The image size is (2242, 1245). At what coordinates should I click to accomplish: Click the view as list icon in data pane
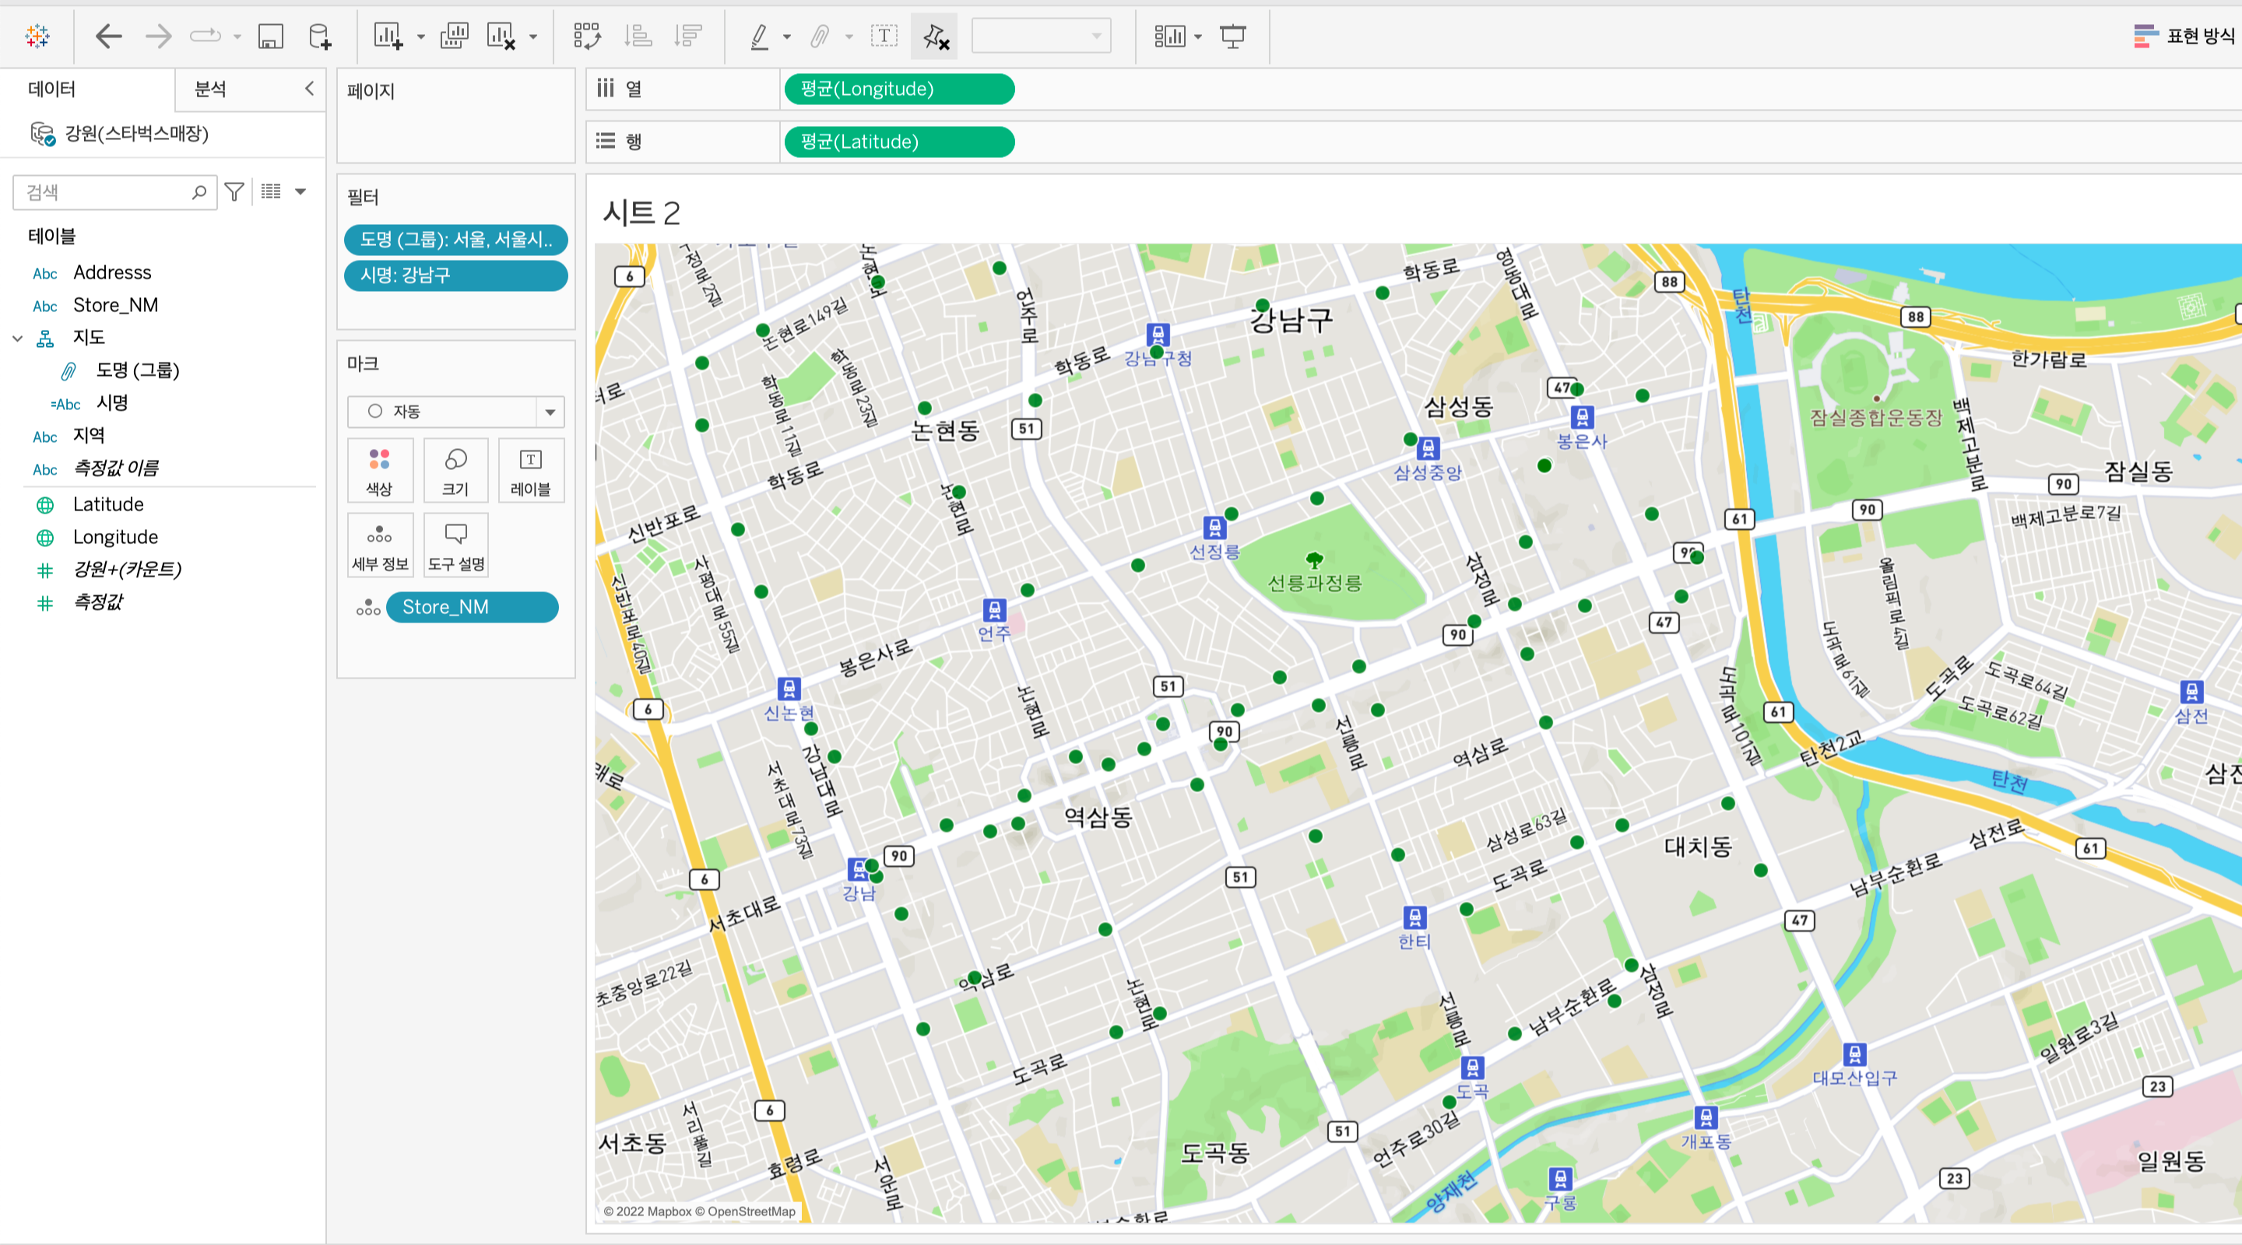tap(272, 191)
